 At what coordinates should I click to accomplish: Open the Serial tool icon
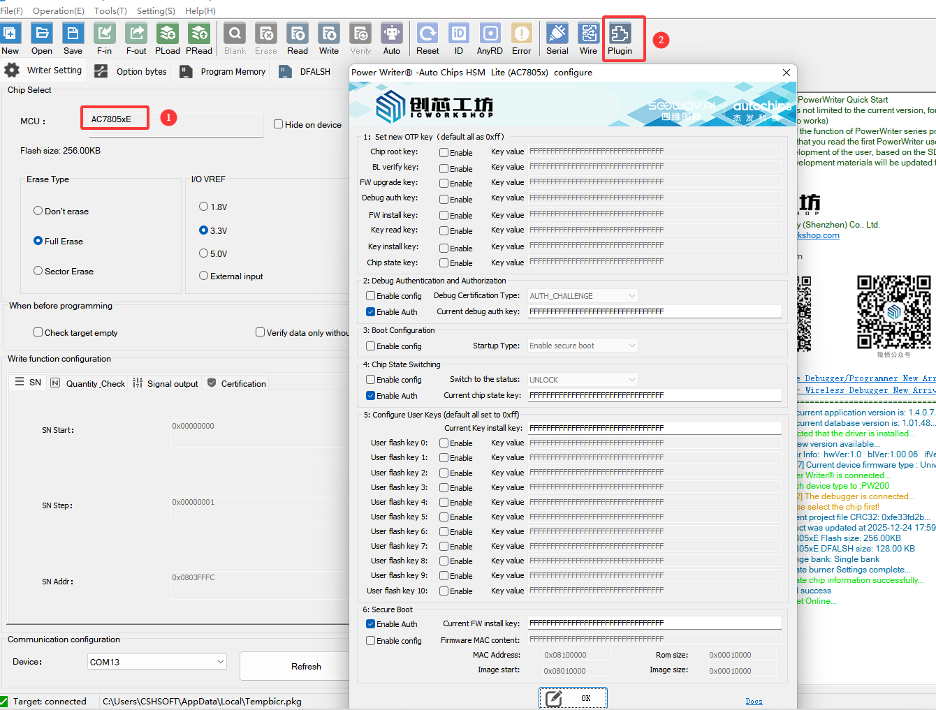pos(557,34)
